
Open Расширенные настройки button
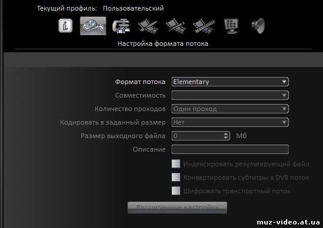[x=177, y=207]
